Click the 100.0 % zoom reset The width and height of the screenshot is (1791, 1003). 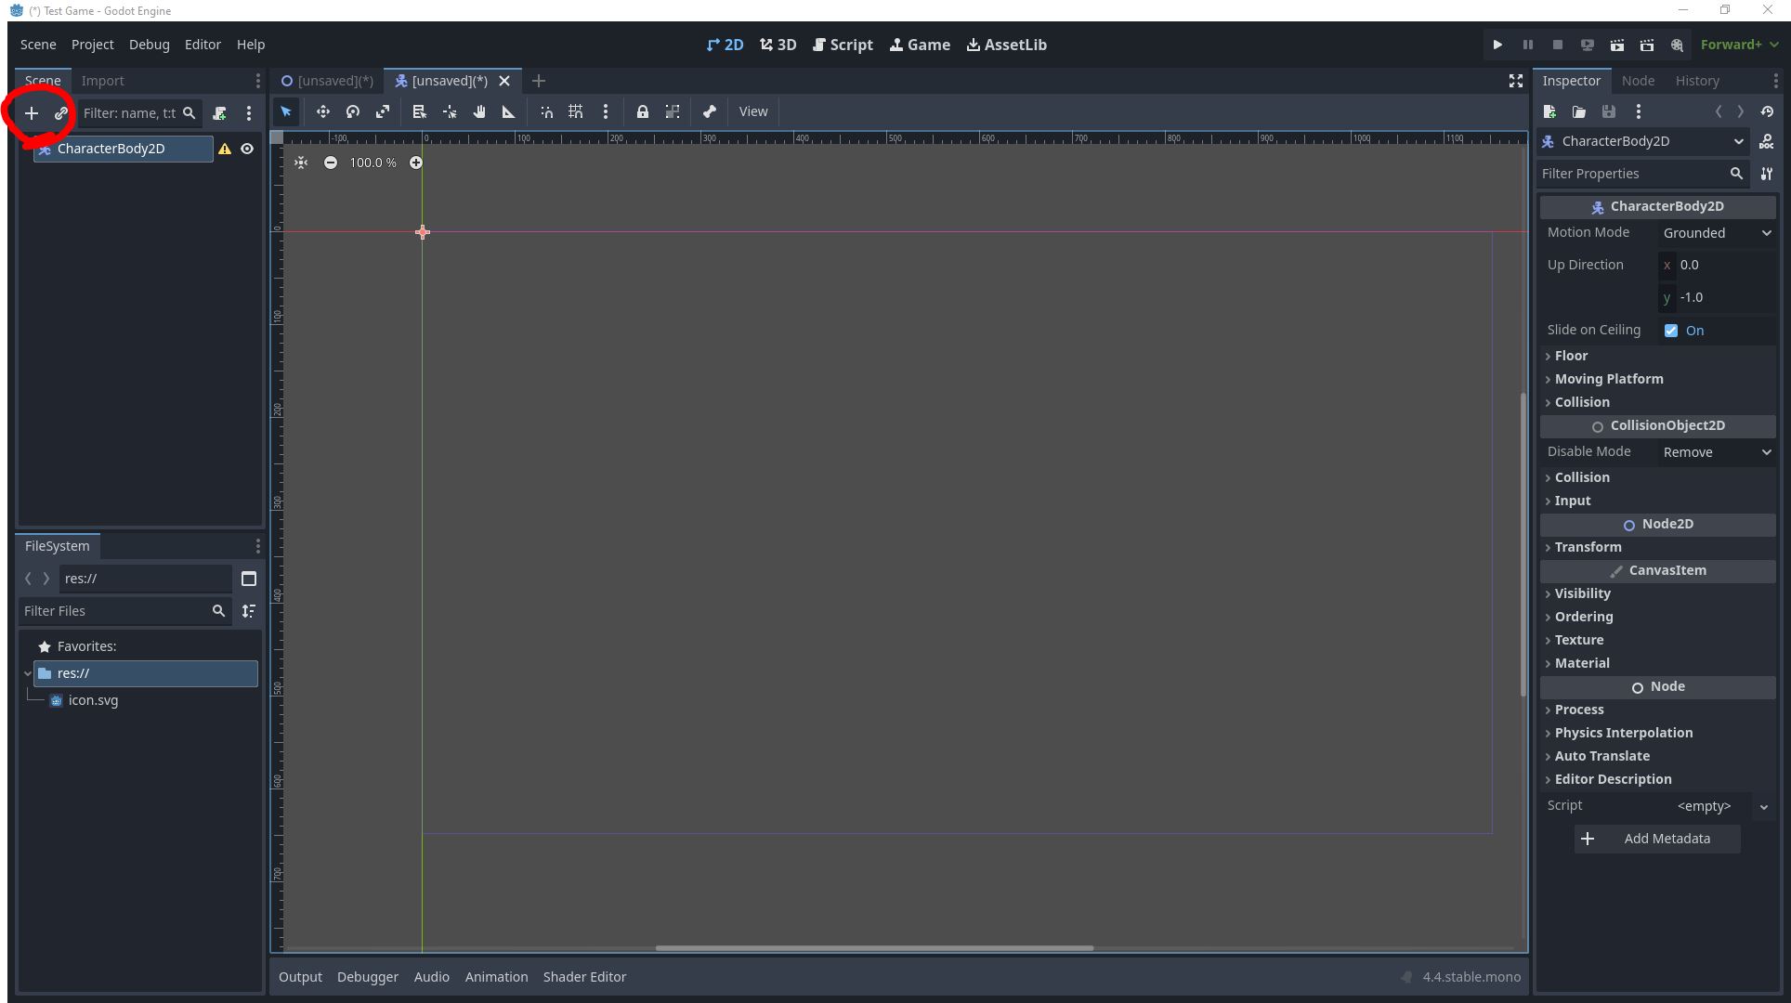pos(373,163)
